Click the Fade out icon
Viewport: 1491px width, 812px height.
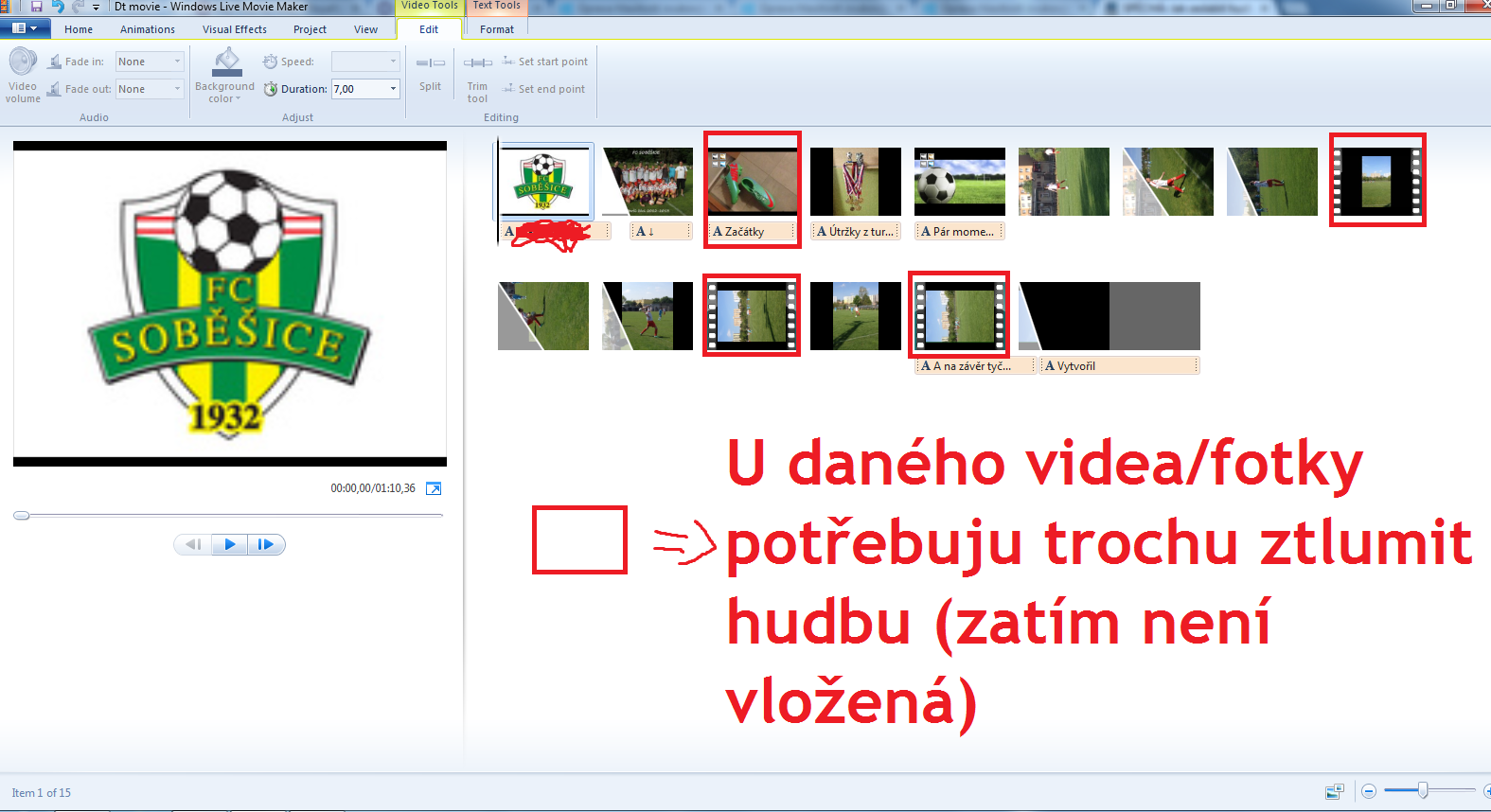(x=55, y=89)
